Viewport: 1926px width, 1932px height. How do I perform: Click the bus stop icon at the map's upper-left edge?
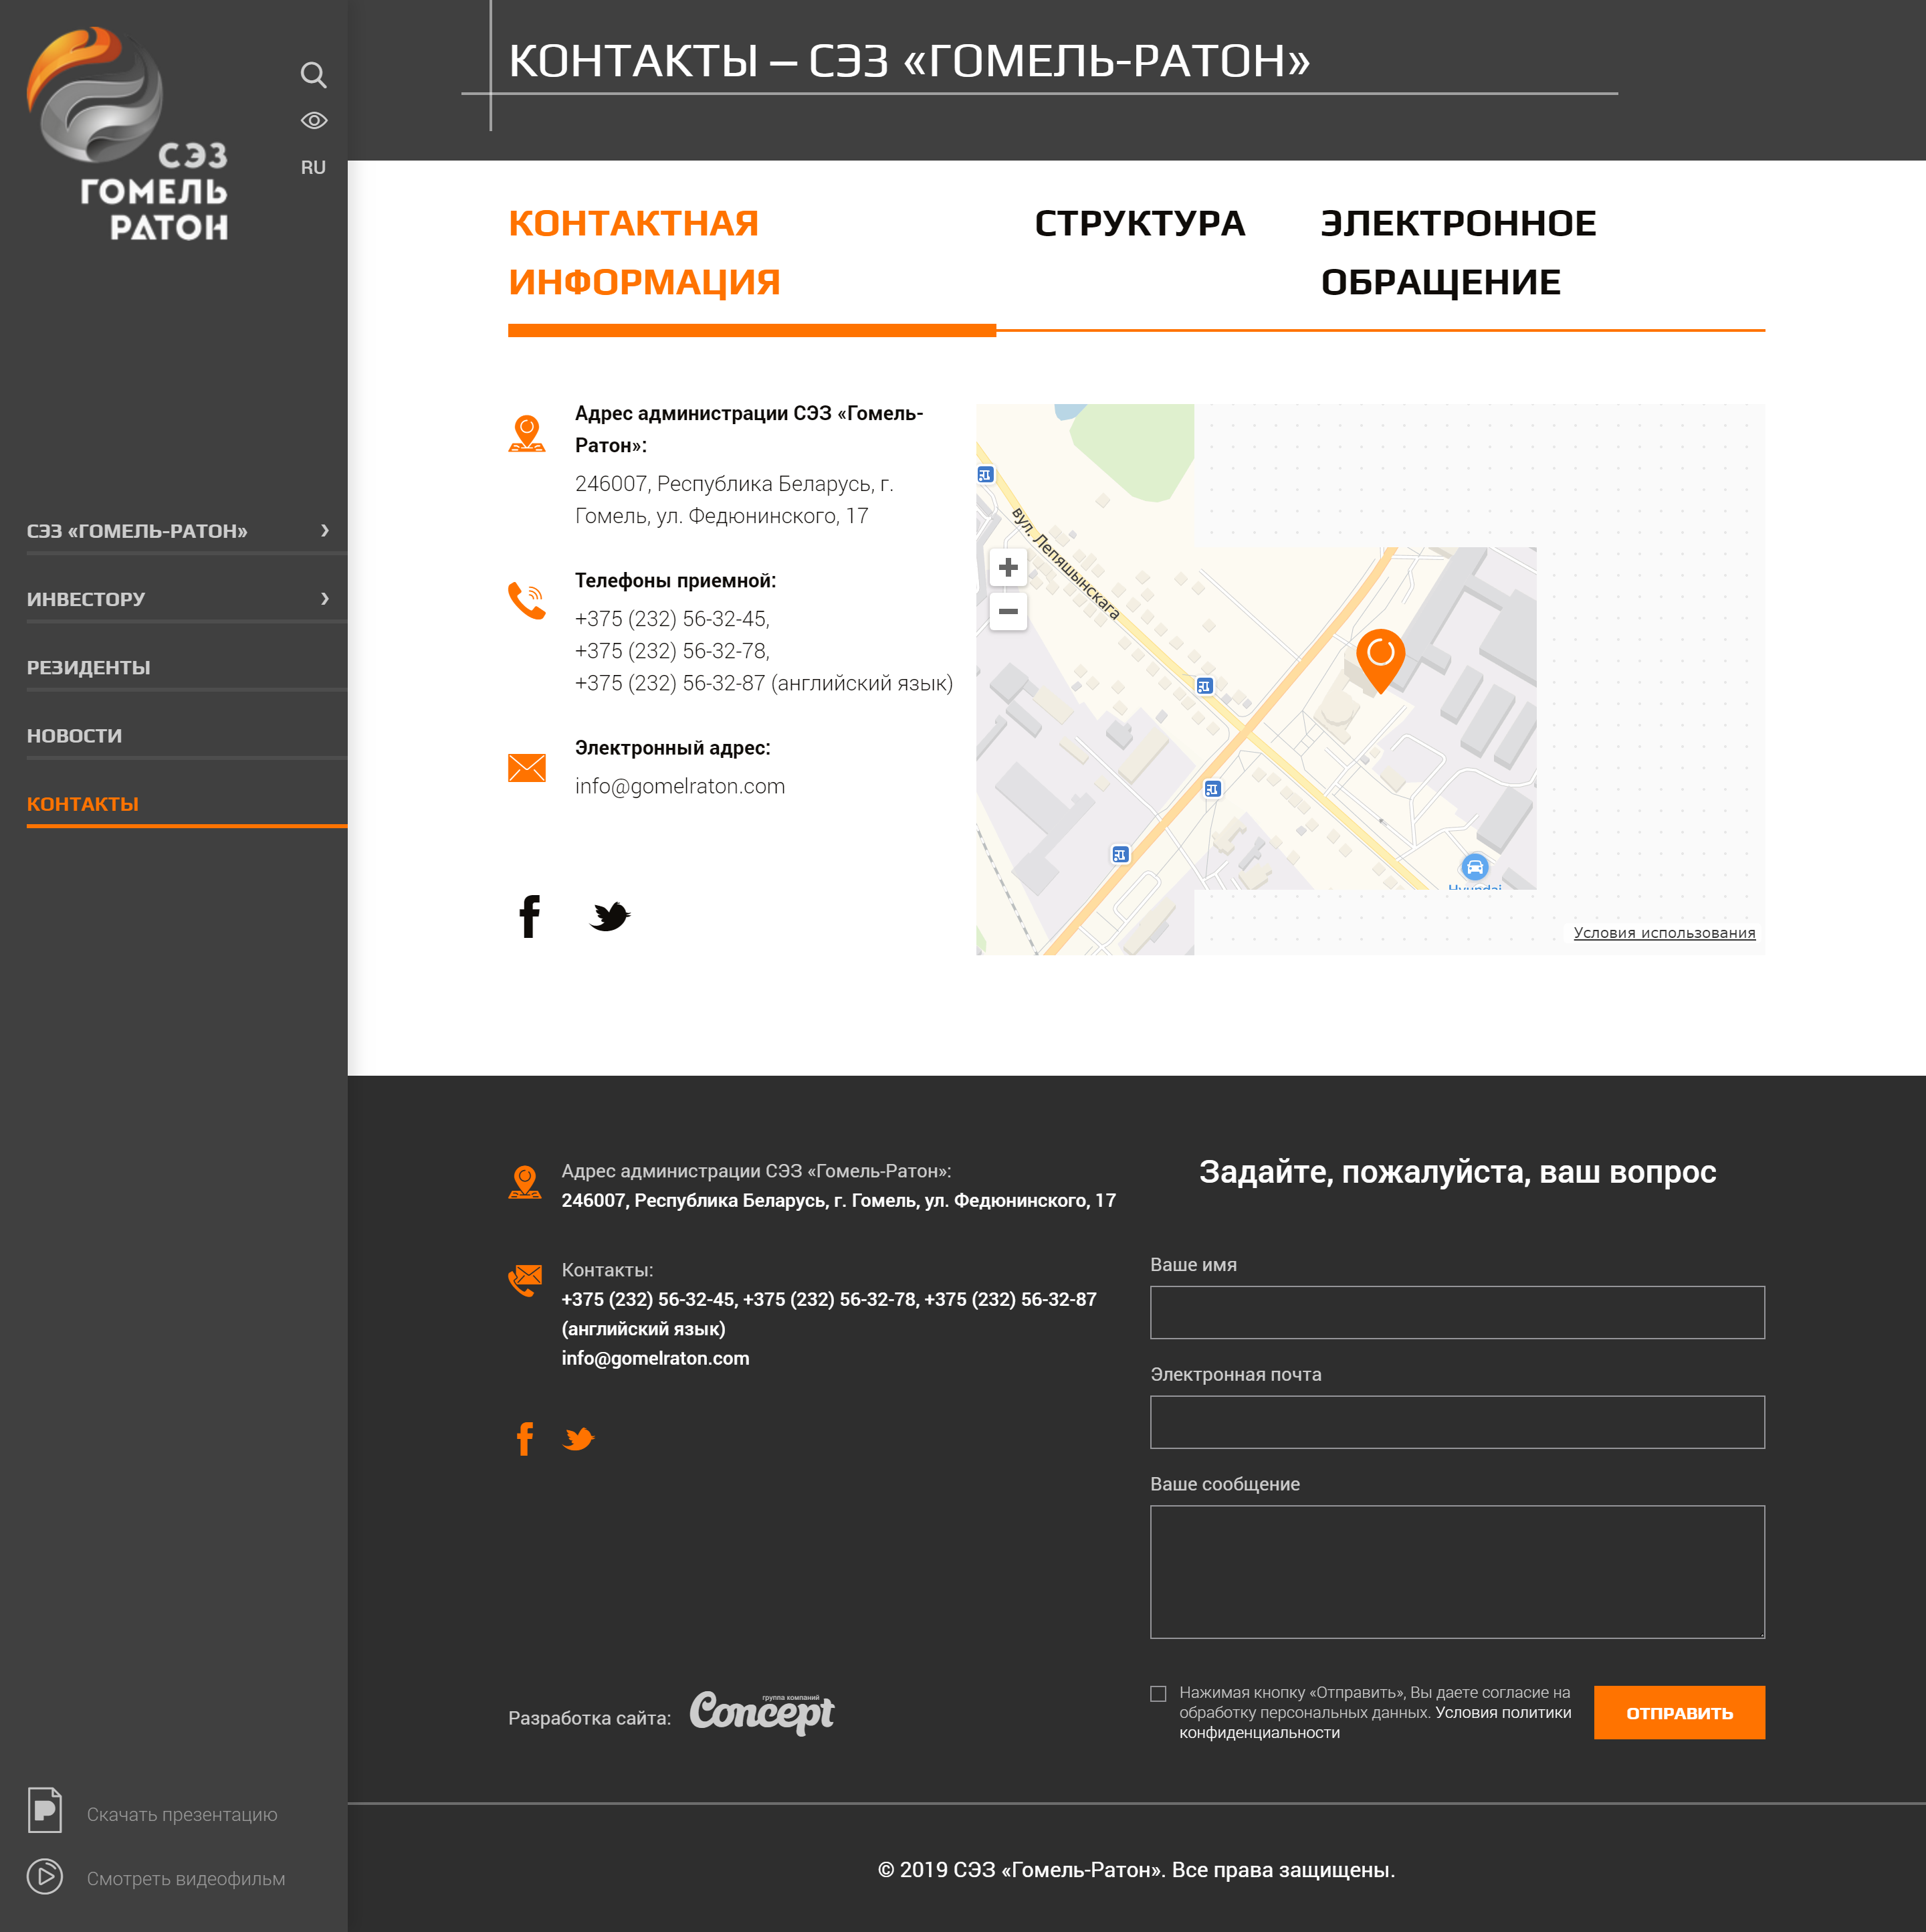pos(986,474)
